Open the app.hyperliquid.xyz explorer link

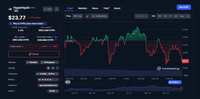pyautogui.click(x=48, y=85)
